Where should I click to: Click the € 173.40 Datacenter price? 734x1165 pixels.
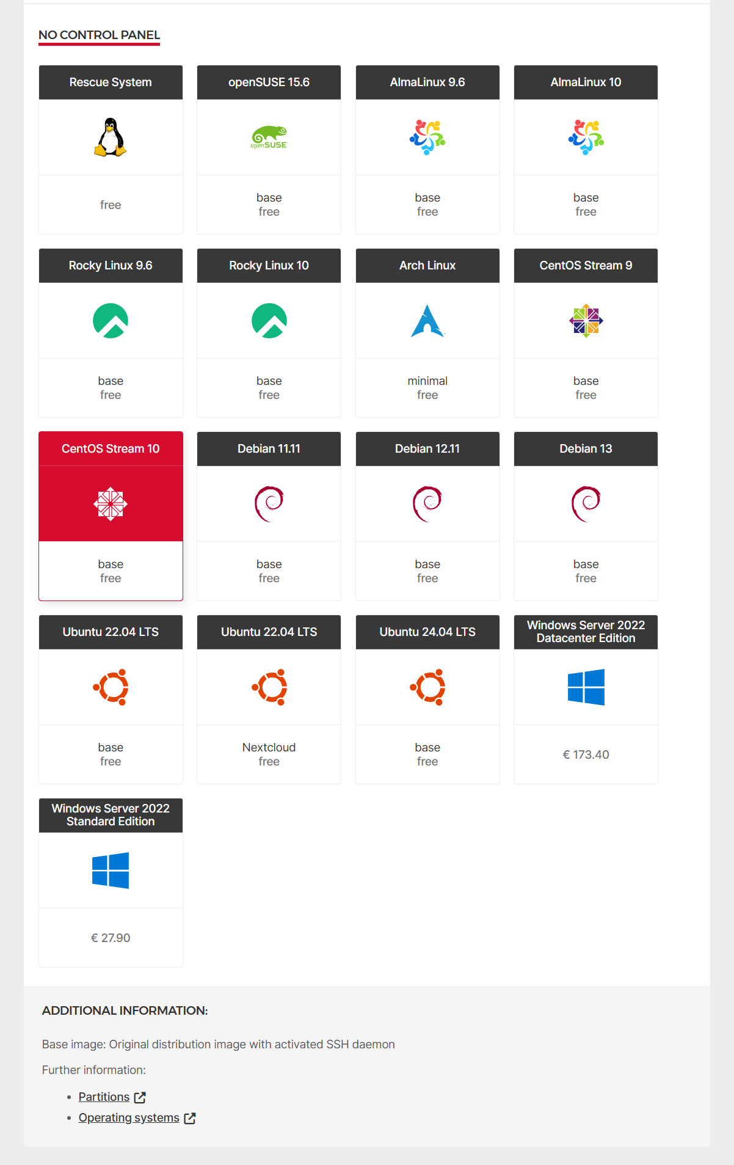coord(586,754)
